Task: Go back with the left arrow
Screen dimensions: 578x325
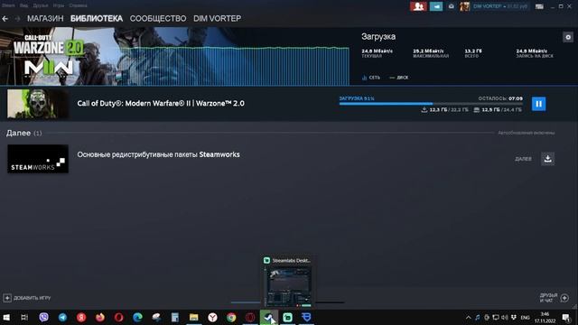Action: click(5, 18)
